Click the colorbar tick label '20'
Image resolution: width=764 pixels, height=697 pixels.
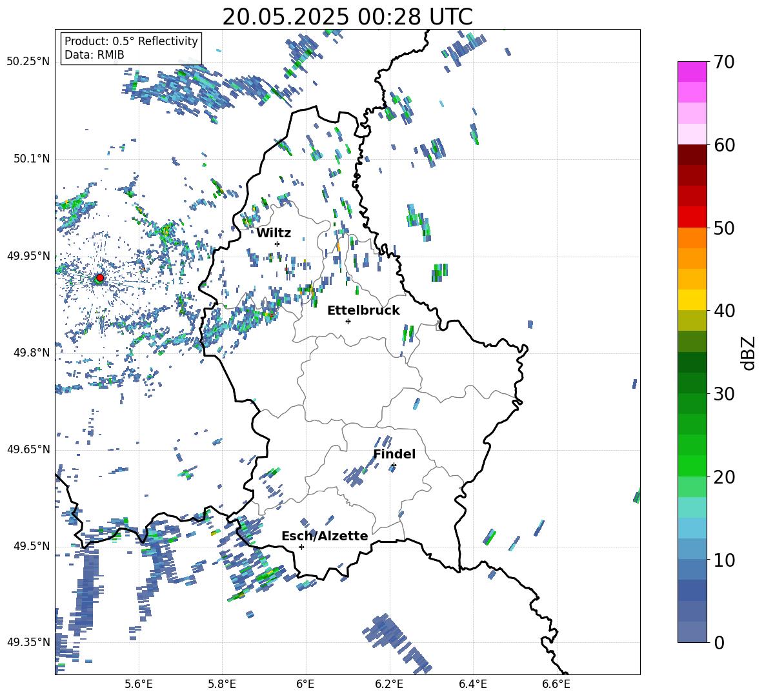click(724, 476)
